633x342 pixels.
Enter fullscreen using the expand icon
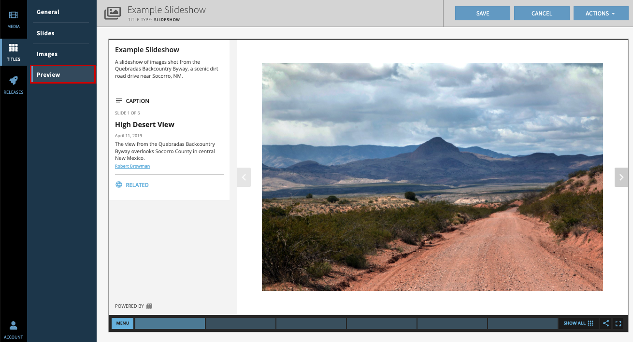tap(619, 323)
